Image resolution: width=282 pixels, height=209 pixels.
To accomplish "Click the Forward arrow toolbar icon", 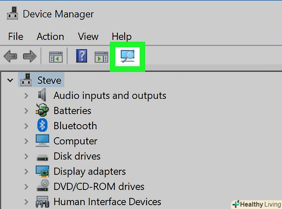I will point(30,57).
